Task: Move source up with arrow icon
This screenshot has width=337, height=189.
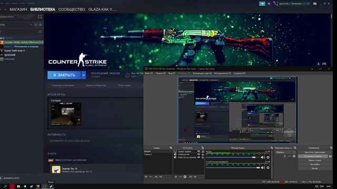Action: (191, 177)
